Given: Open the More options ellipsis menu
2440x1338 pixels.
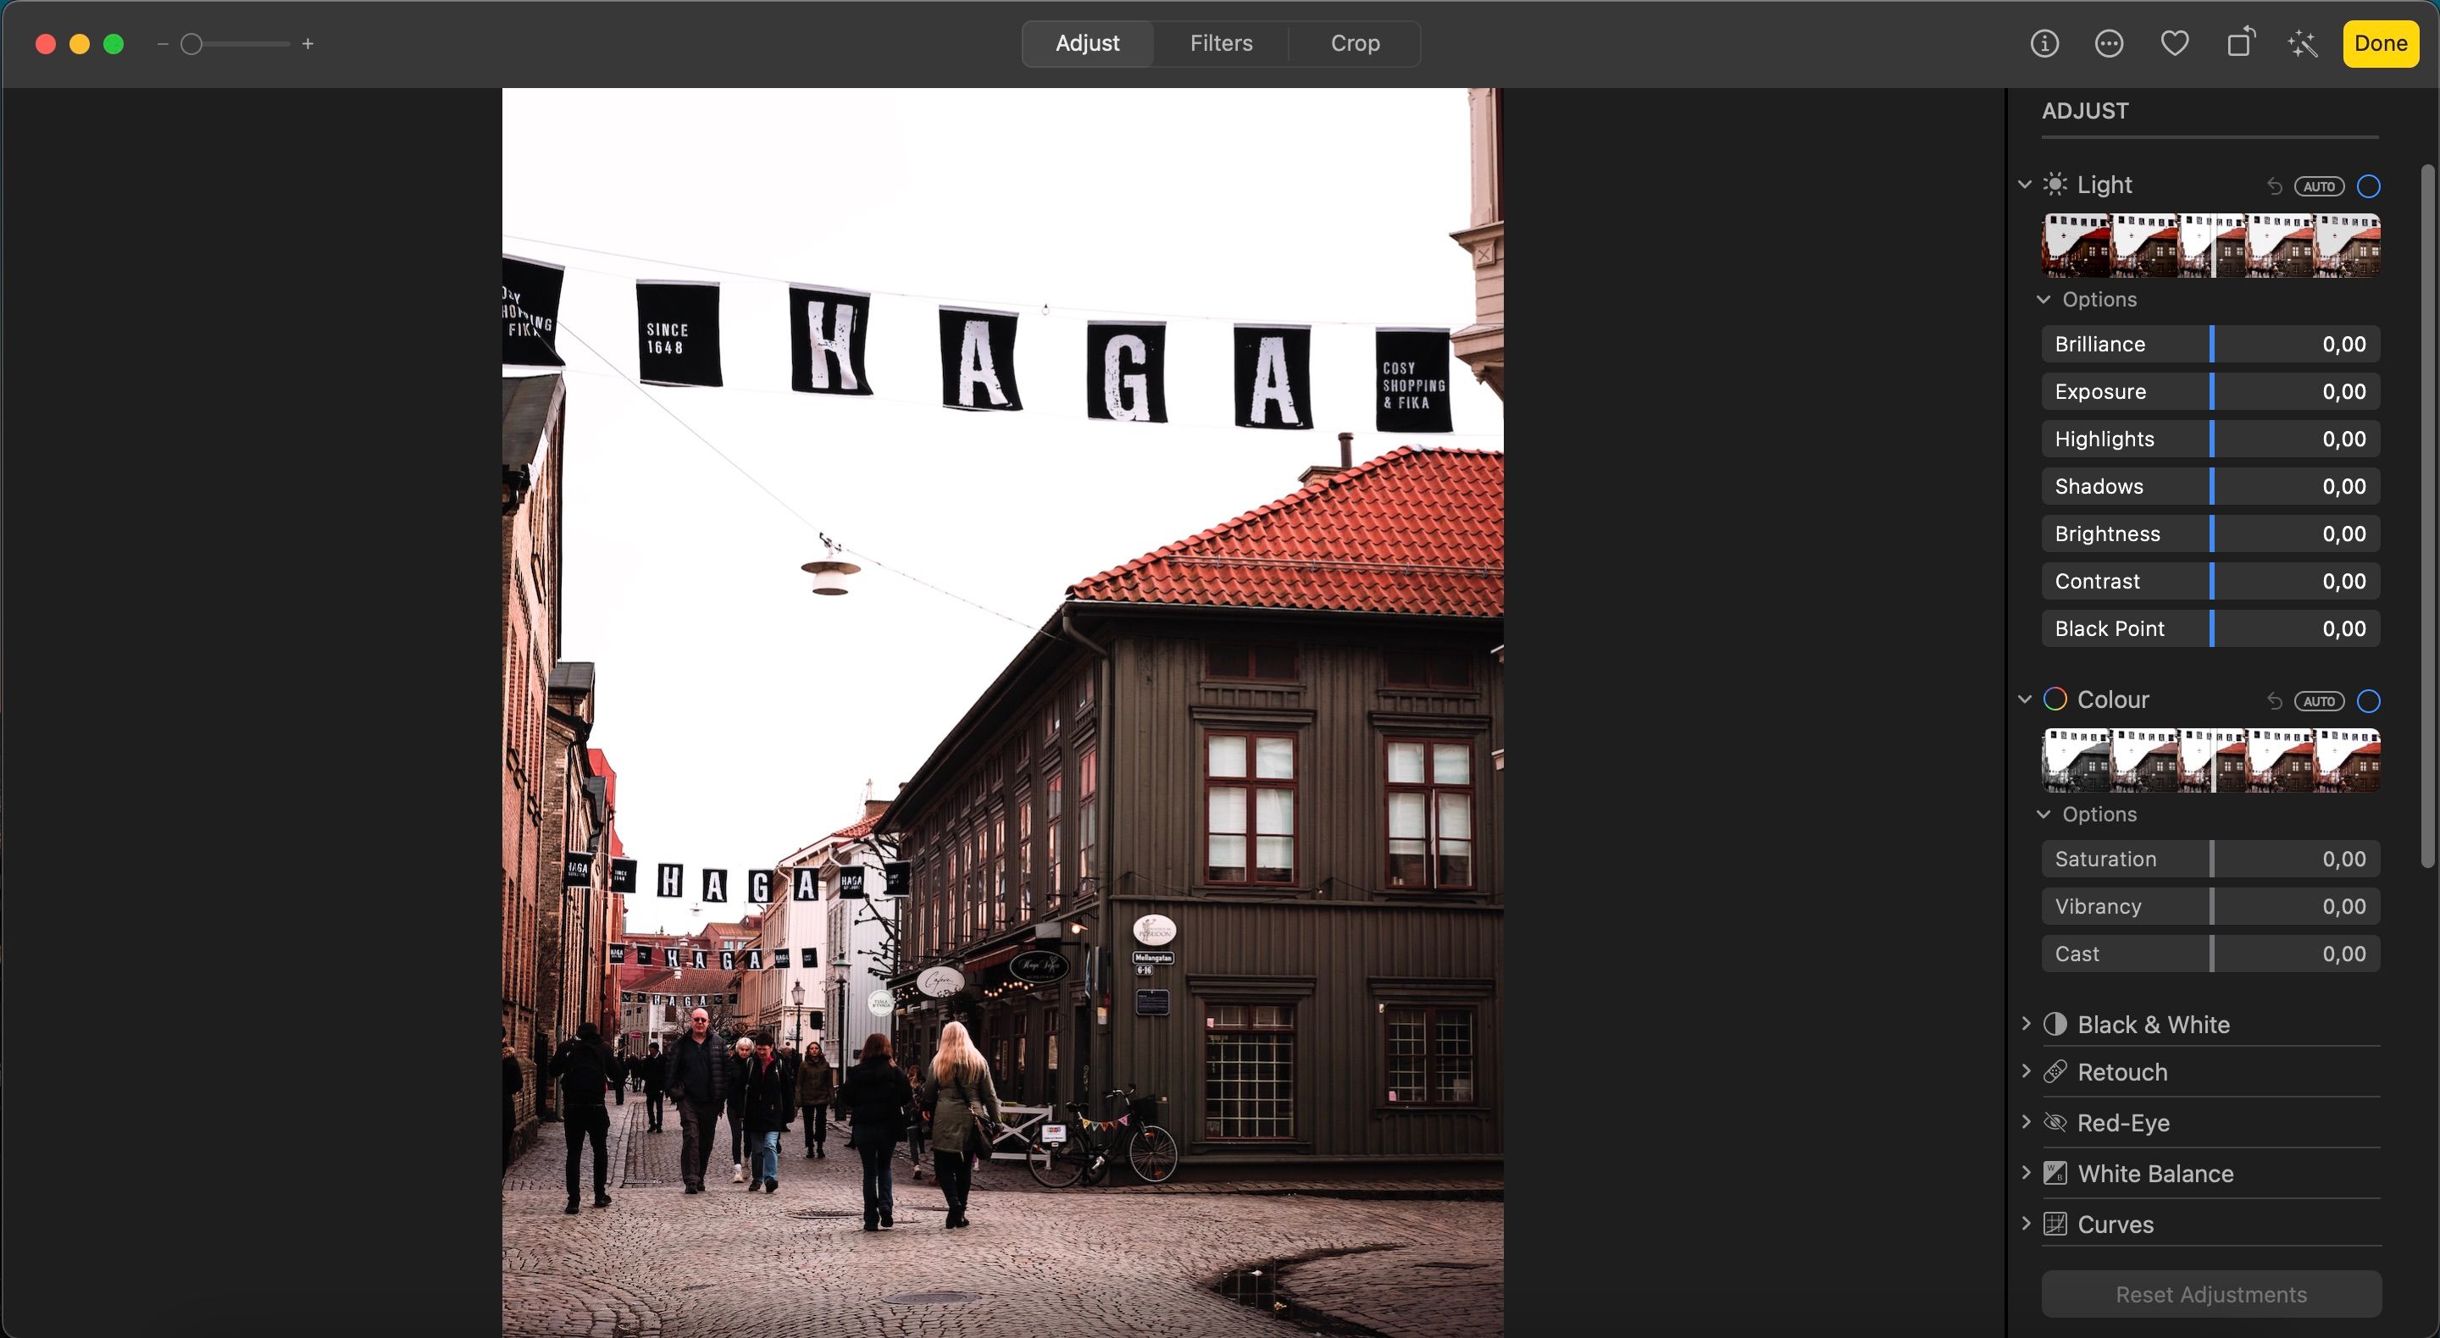Looking at the screenshot, I should click(2109, 43).
